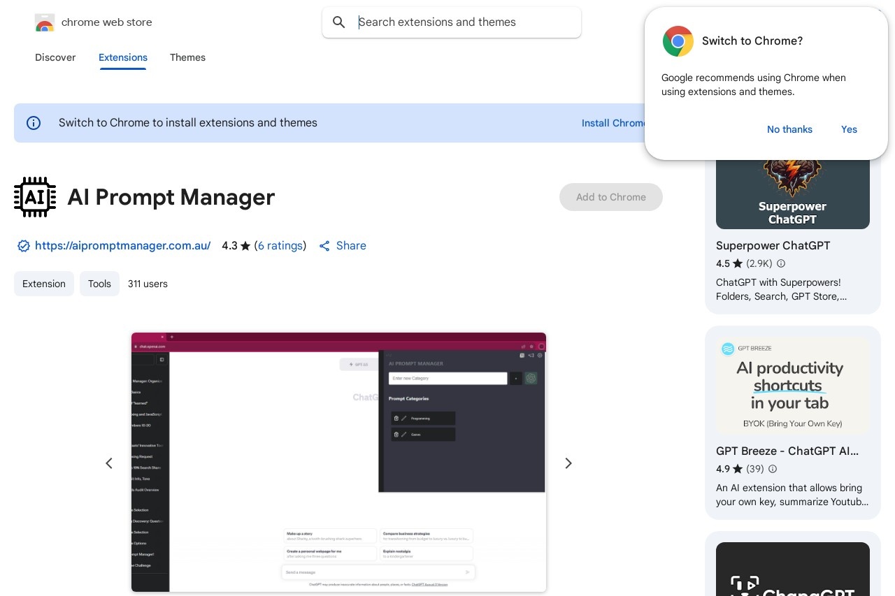
Task: Open the 6 ratings link
Action: tap(280, 246)
